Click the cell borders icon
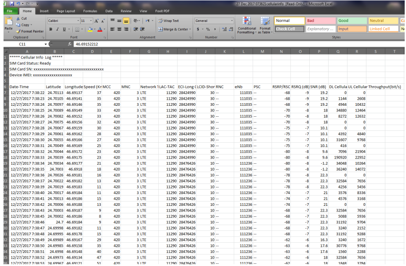This screenshot has width=406, height=266. (x=77, y=29)
